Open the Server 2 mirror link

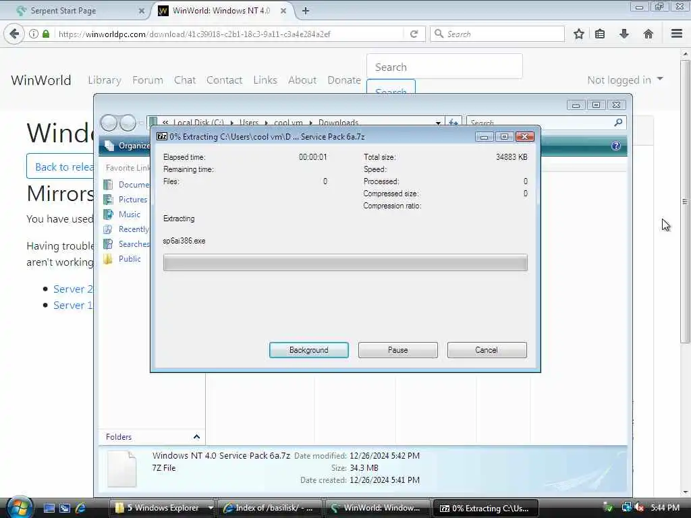(x=73, y=289)
